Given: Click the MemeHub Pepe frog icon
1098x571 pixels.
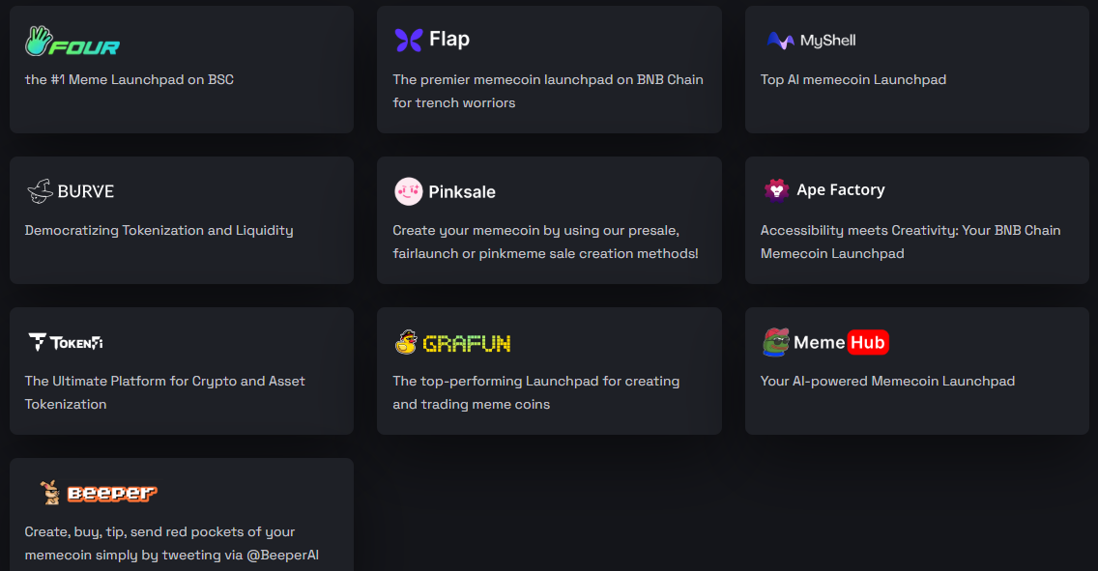Looking at the screenshot, I should 775,342.
